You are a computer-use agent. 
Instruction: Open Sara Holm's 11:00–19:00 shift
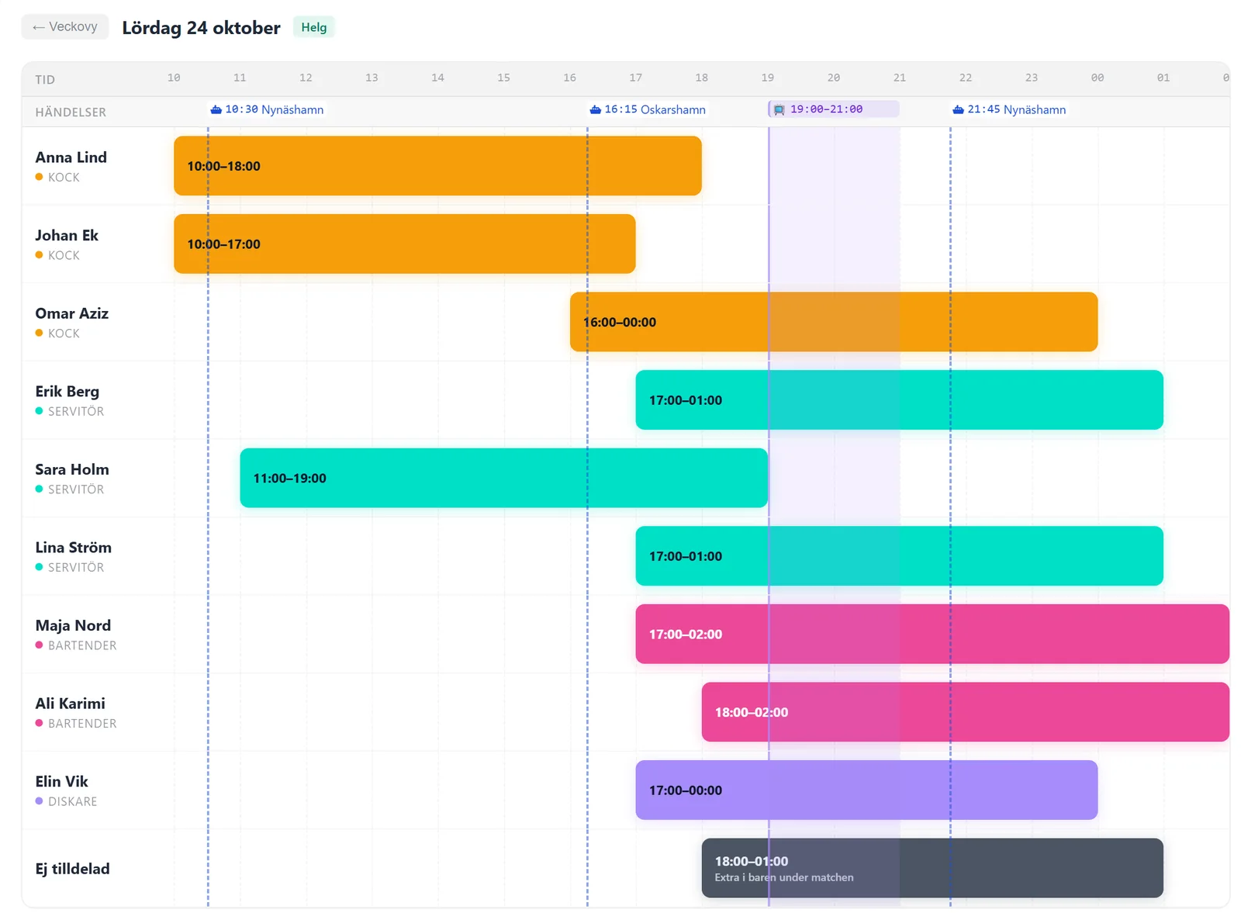coord(504,478)
